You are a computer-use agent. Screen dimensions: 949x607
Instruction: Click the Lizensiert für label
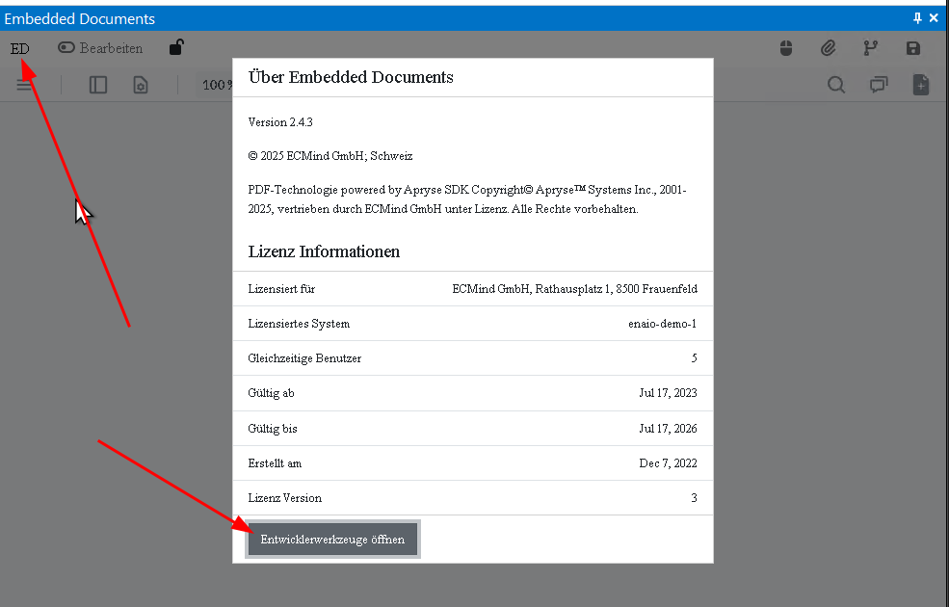click(x=281, y=289)
